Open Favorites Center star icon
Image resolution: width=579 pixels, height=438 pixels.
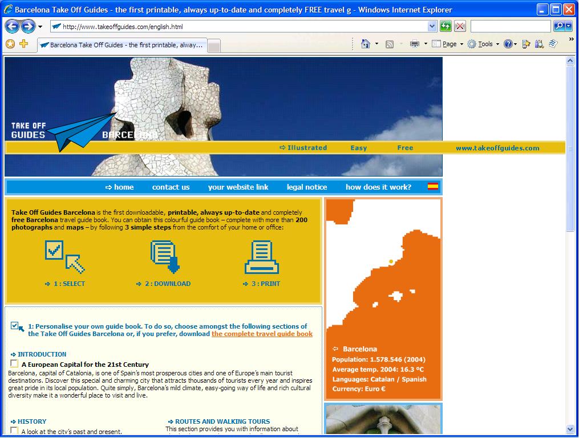pyautogui.click(x=10, y=44)
